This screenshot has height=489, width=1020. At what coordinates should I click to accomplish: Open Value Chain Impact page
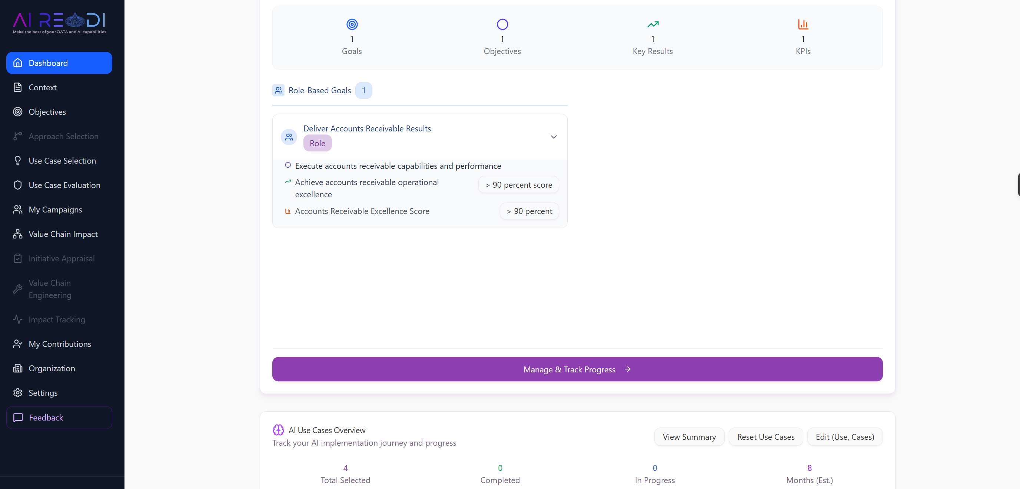point(63,234)
